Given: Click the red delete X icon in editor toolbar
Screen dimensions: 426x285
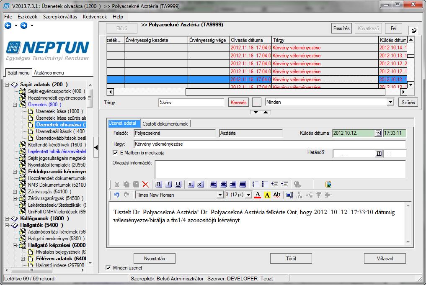Looking at the screenshot, I should (146, 184).
